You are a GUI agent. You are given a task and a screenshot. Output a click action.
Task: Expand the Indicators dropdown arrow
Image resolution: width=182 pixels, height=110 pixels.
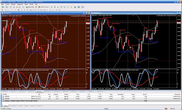[x=76, y=7]
